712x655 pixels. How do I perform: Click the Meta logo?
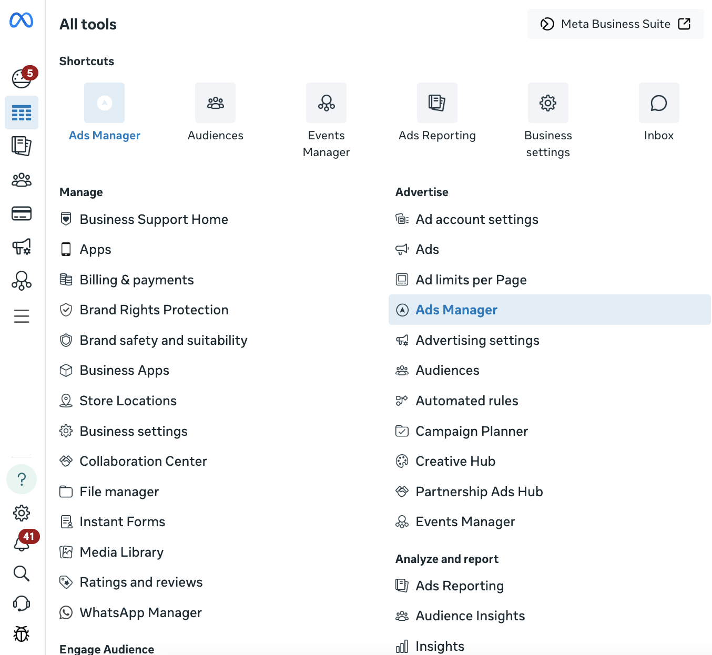pos(21,21)
